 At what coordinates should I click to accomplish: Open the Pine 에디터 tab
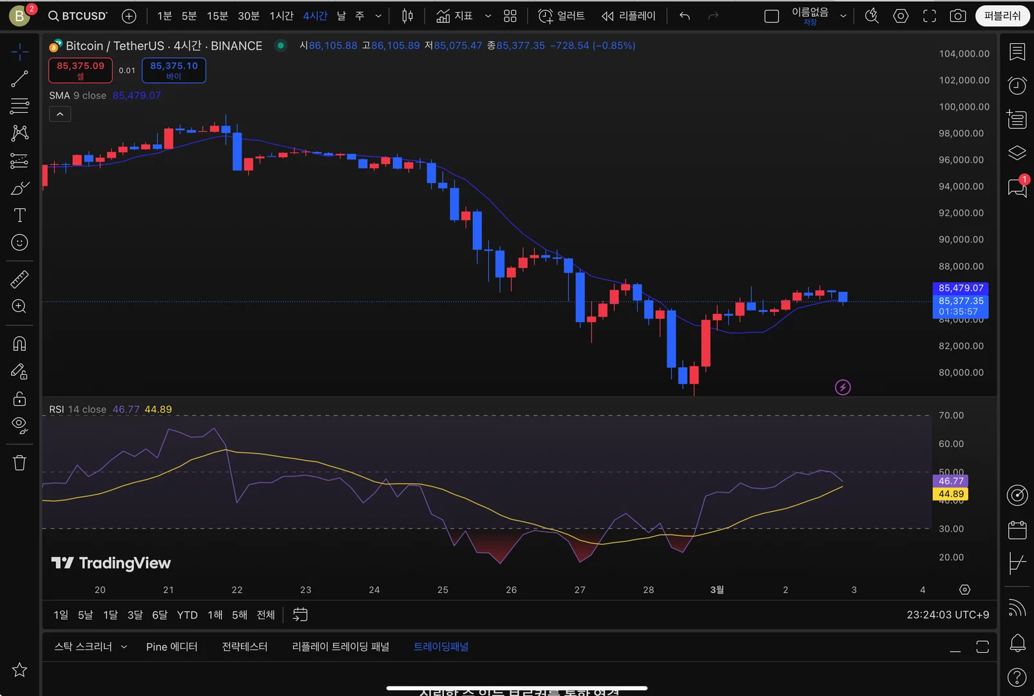172,646
